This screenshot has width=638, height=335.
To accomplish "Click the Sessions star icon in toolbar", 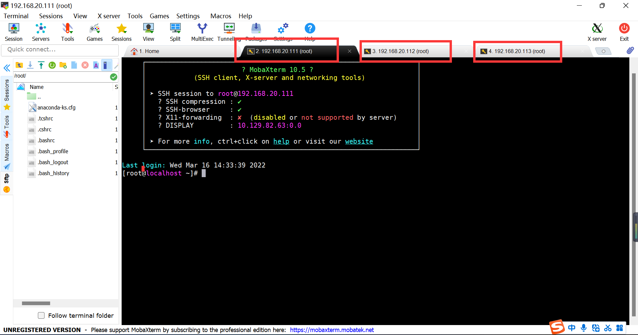I will (122, 32).
